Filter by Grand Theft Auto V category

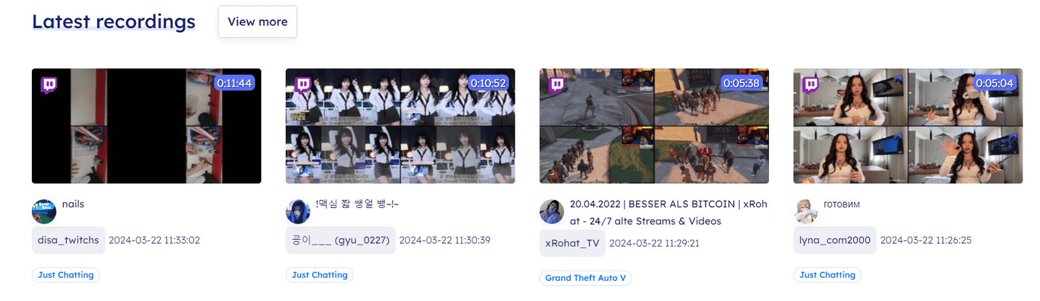(x=586, y=278)
